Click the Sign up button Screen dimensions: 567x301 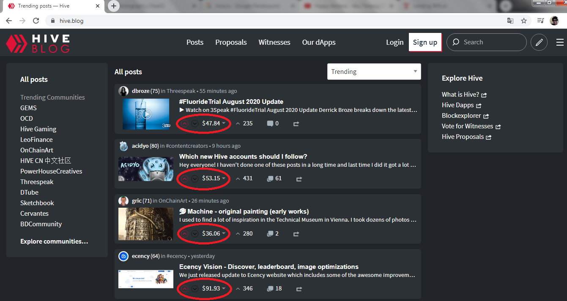425,42
